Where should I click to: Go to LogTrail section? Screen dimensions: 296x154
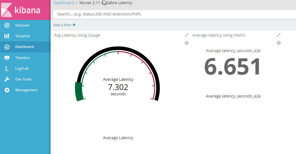(x=22, y=68)
